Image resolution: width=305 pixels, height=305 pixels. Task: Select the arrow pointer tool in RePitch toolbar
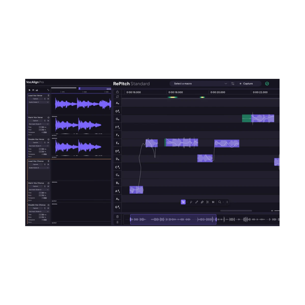(x=183, y=202)
